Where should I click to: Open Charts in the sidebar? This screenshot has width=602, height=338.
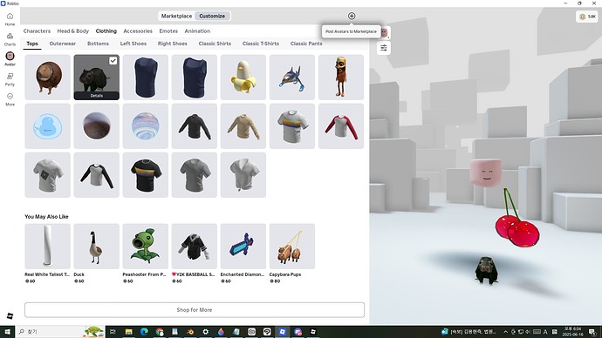(x=10, y=38)
